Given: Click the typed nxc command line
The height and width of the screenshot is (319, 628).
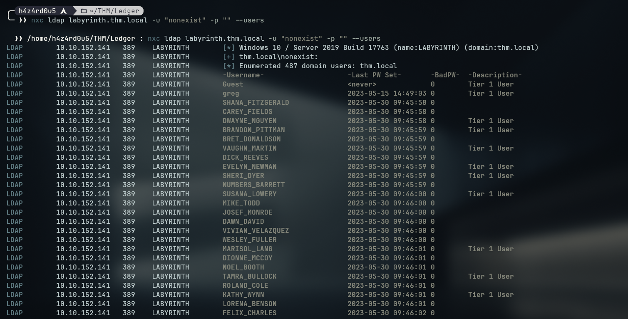Looking at the screenshot, I should tap(147, 20).
